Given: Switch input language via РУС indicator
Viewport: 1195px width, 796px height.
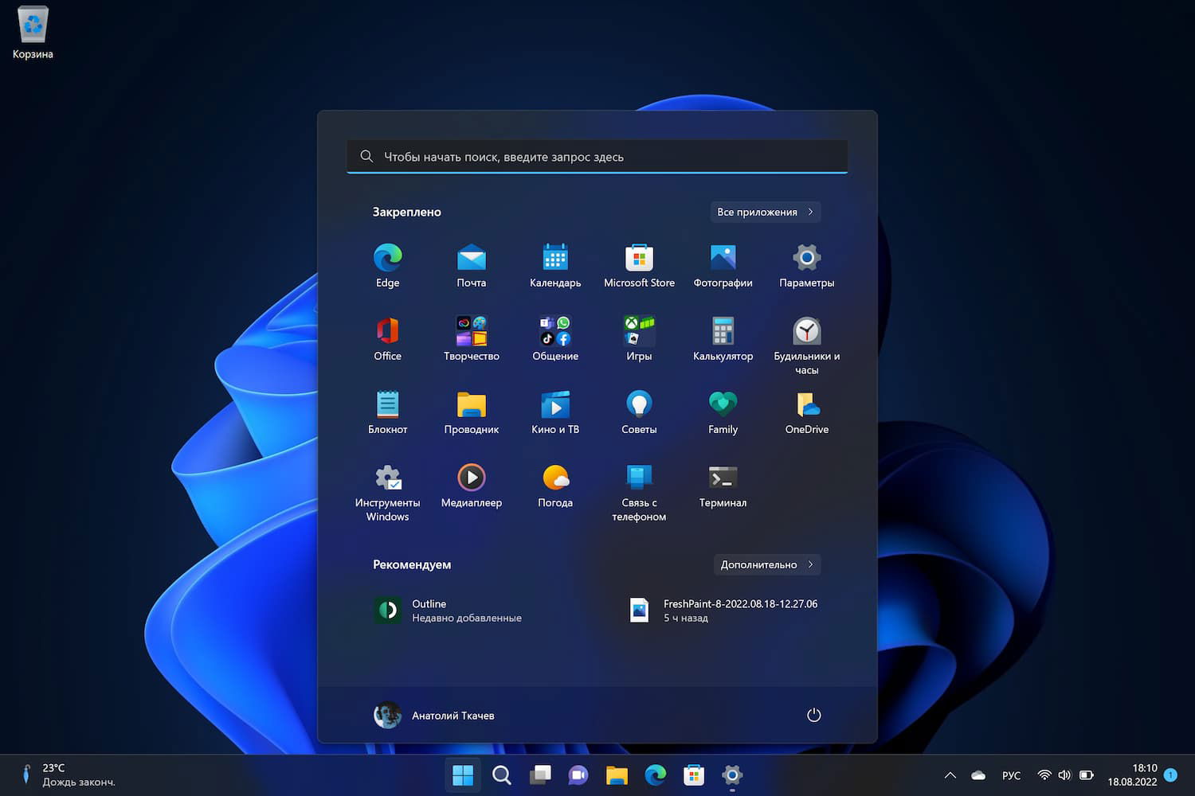Looking at the screenshot, I should point(1011,775).
